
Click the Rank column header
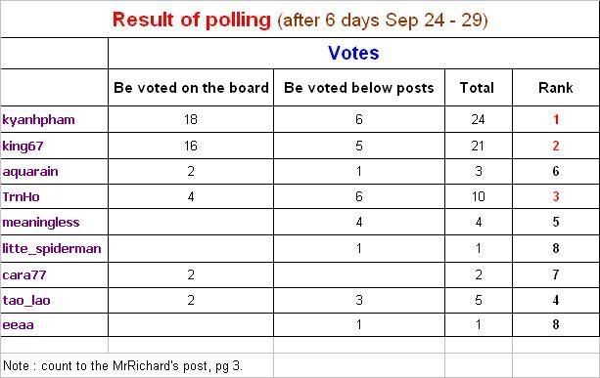556,88
